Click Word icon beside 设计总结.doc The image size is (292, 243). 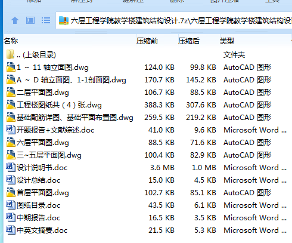tap(11, 180)
